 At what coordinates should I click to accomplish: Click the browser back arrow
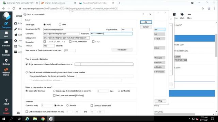(x=3, y=8)
